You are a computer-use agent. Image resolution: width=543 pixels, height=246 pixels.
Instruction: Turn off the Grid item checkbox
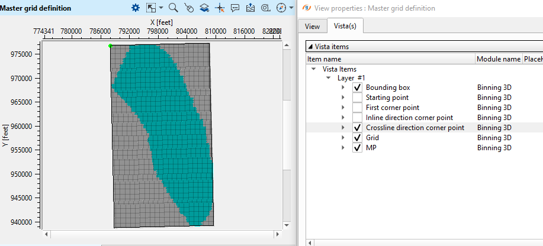(x=357, y=138)
